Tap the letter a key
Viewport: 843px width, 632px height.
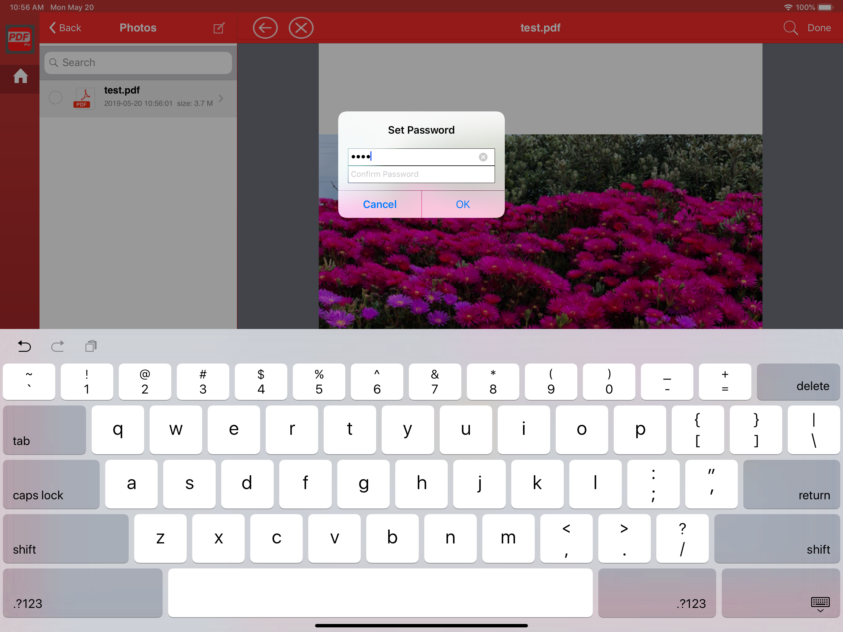(x=131, y=484)
